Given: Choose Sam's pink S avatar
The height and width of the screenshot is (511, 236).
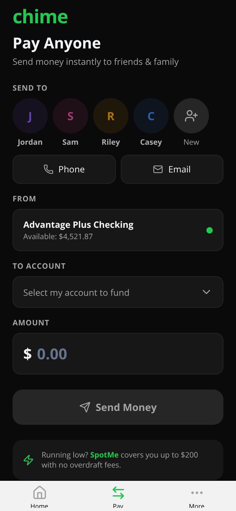Looking at the screenshot, I should point(70,116).
